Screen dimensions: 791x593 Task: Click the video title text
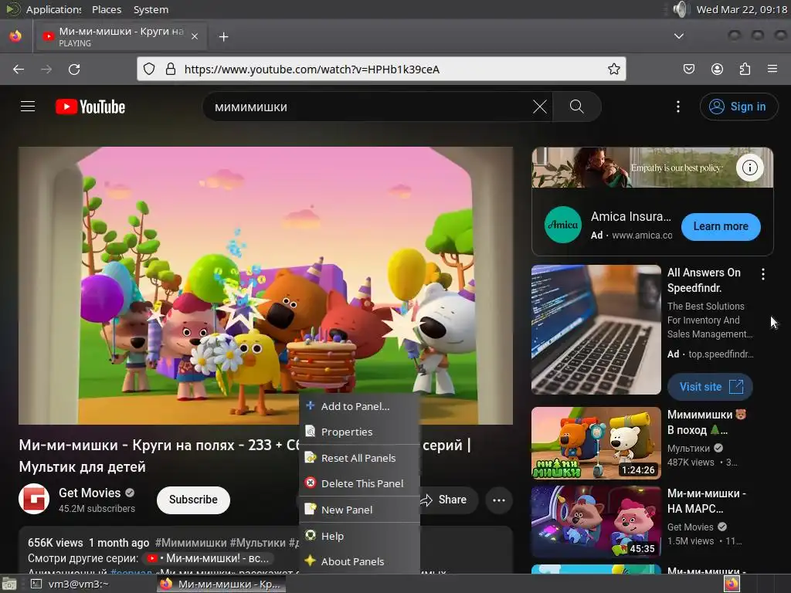tap(159, 456)
